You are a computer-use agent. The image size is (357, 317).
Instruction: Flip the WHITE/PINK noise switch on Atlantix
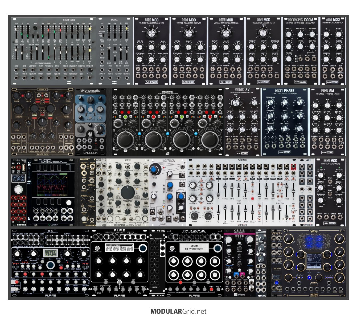pyautogui.click(x=259, y=213)
